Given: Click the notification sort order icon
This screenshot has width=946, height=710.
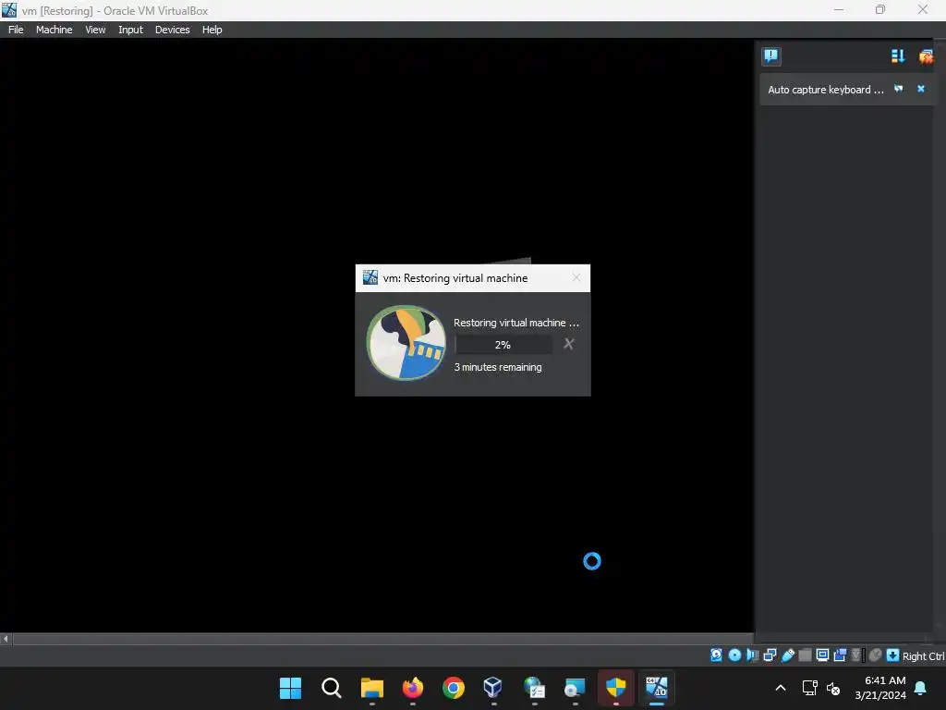Looking at the screenshot, I should tap(898, 56).
